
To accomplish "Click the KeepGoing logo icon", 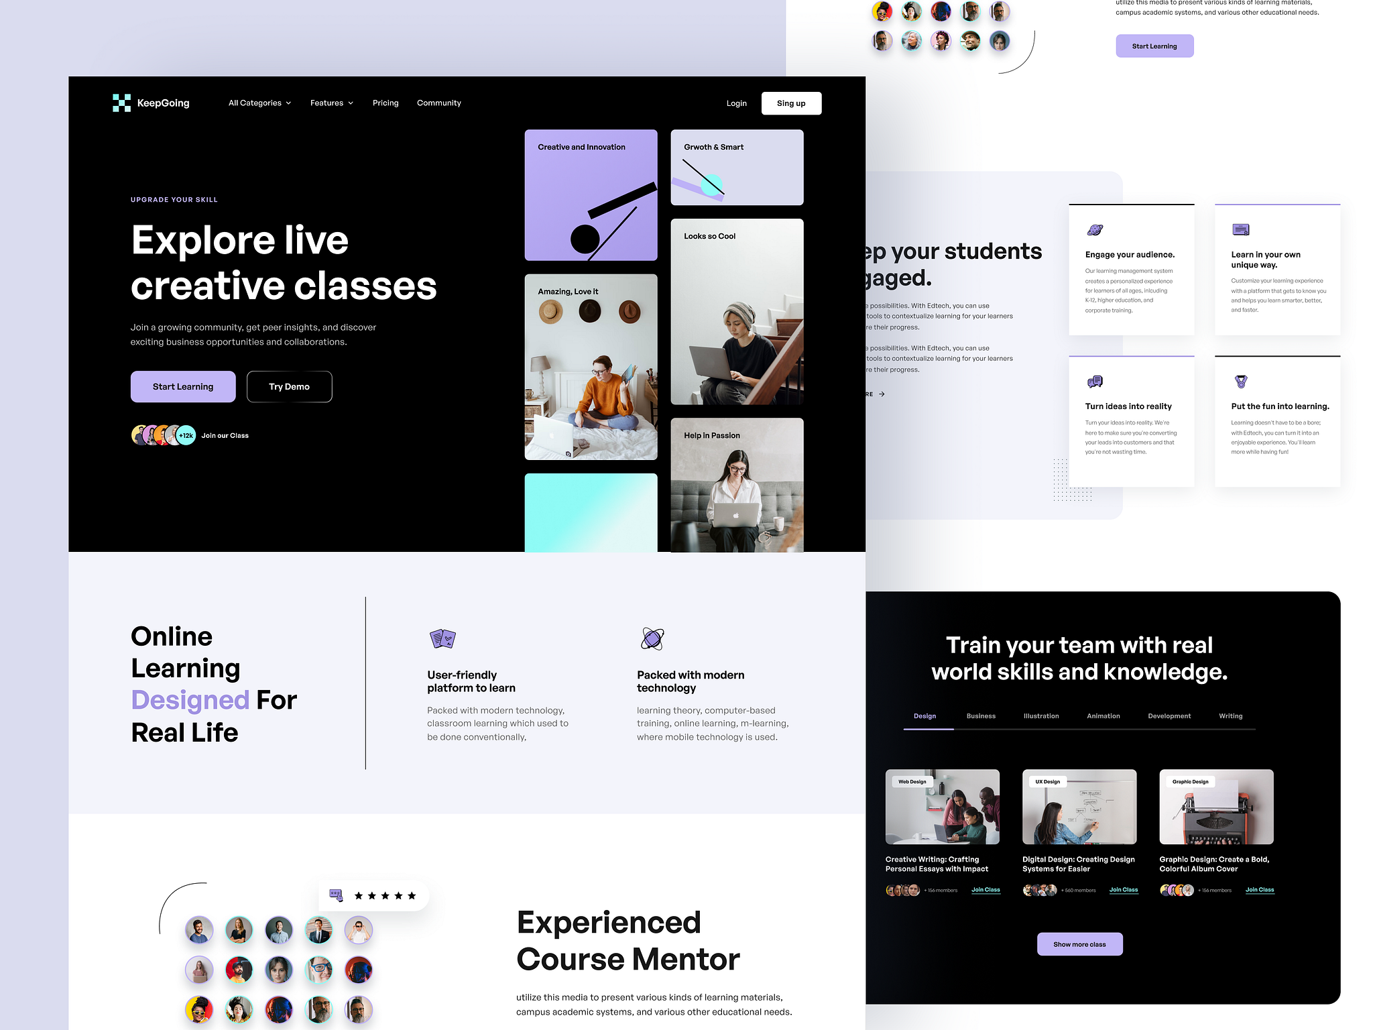I will coord(118,102).
